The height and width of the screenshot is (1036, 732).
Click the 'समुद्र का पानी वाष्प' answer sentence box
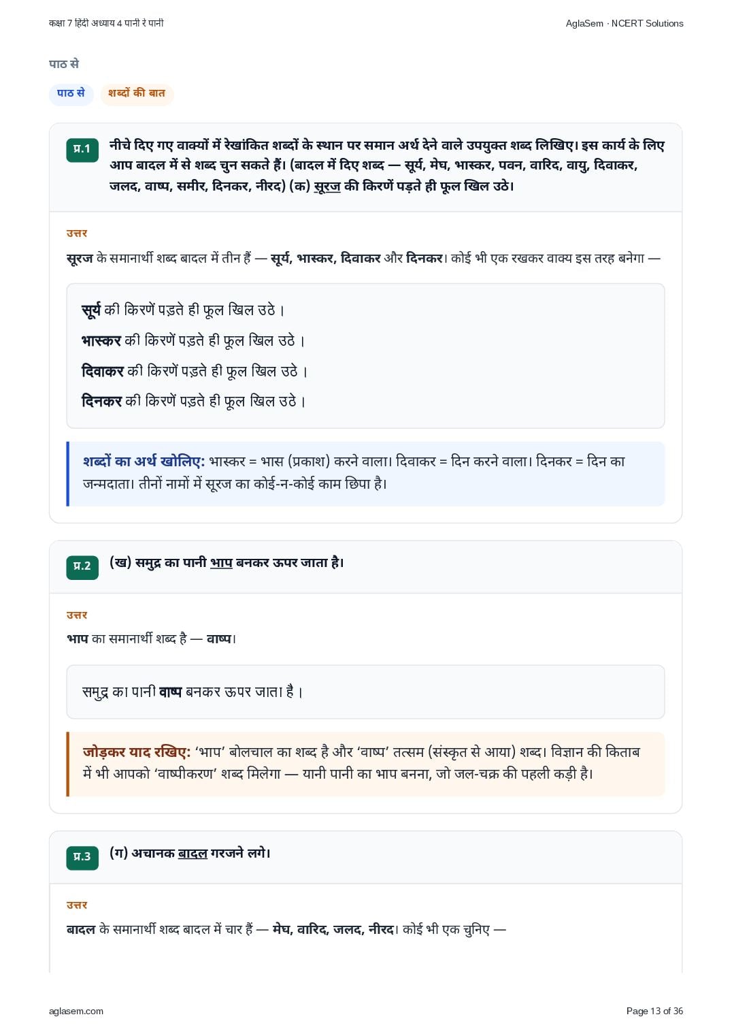365,692
